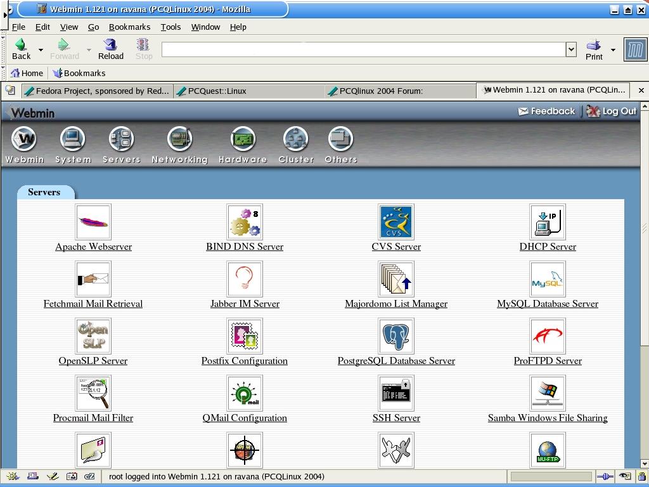649x487 pixels.
Task: Open the Procmail Mail Filter icon
Action: click(x=93, y=393)
